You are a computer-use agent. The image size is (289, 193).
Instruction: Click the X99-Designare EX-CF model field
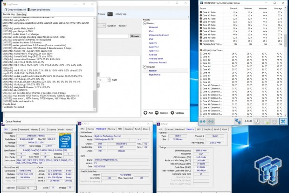[111, 139]
